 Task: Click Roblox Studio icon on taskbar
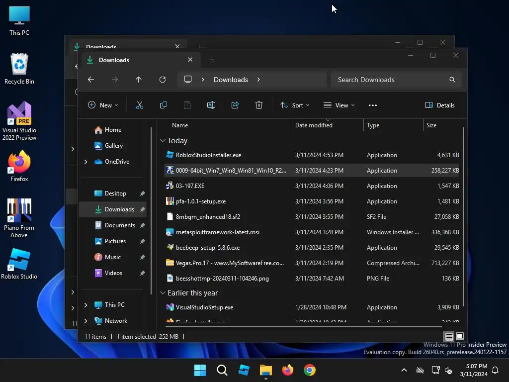click(244, 370)
